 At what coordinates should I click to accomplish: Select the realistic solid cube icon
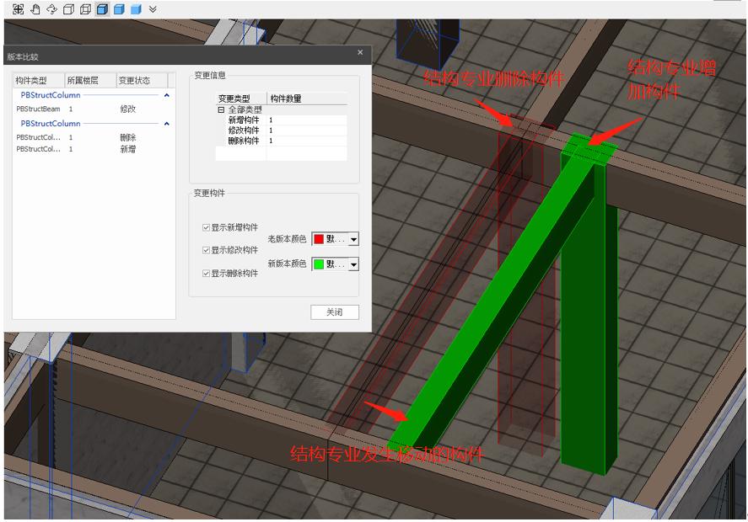pos(134,8)
